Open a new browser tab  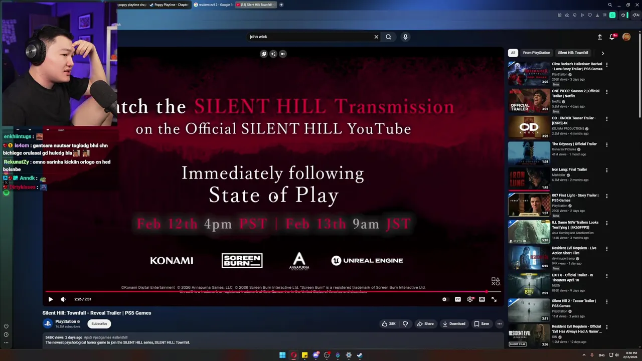281,5
